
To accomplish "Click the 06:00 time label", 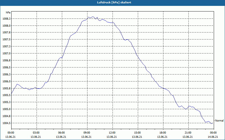I will pyautogui.click(x=62, y=132).
